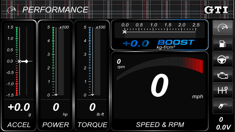Select the ACCEL gauge panel label

pos(19,125)
